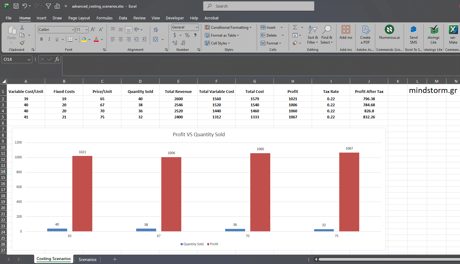Click the Save icon in the title bar

(16, 6)
